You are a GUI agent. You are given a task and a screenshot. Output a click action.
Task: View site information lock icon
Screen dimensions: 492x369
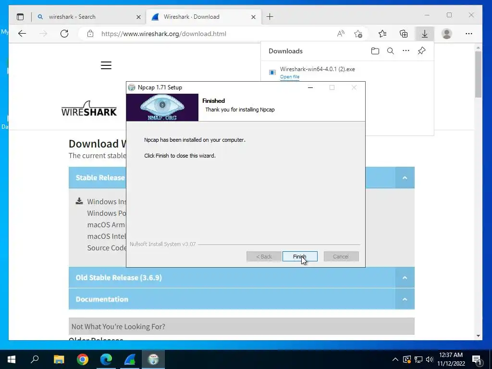pos(90,34)
